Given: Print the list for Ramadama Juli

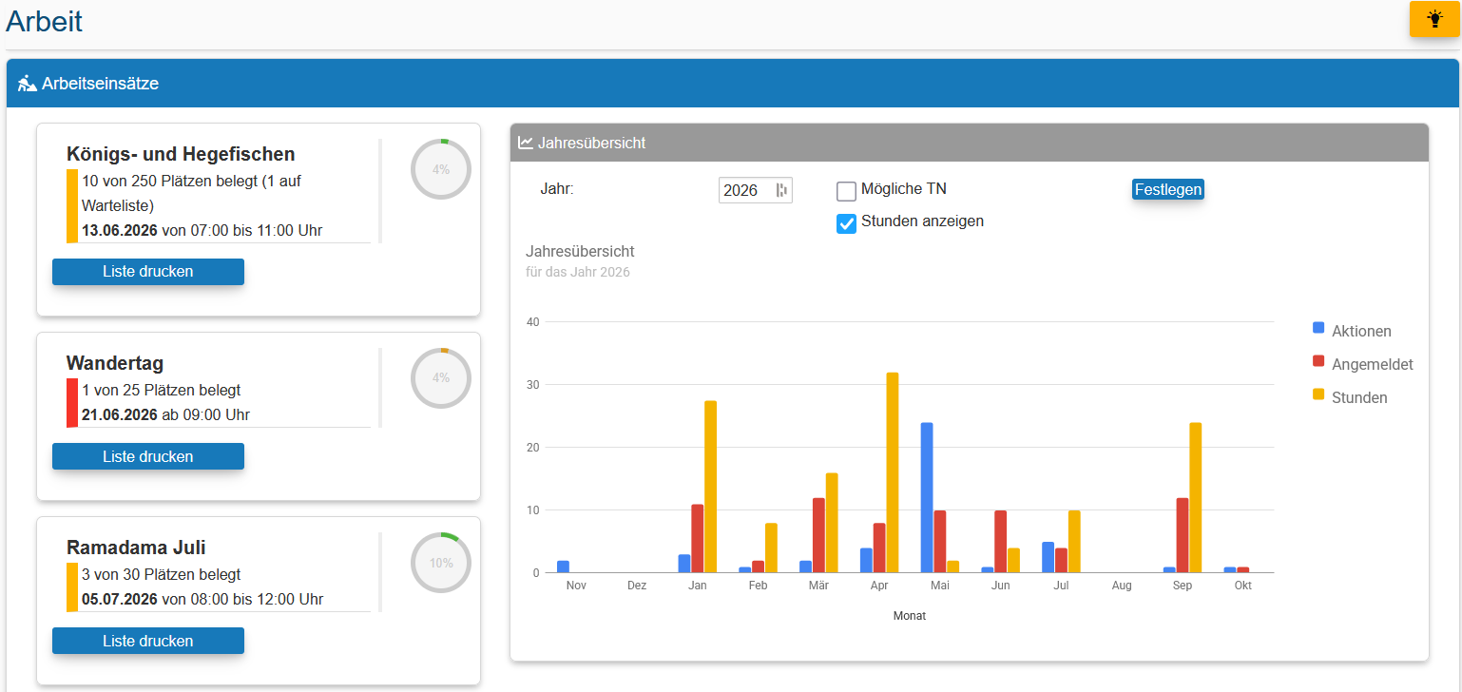Looking at the screenshot, I should pyautogui.click(x=148, y=641).
